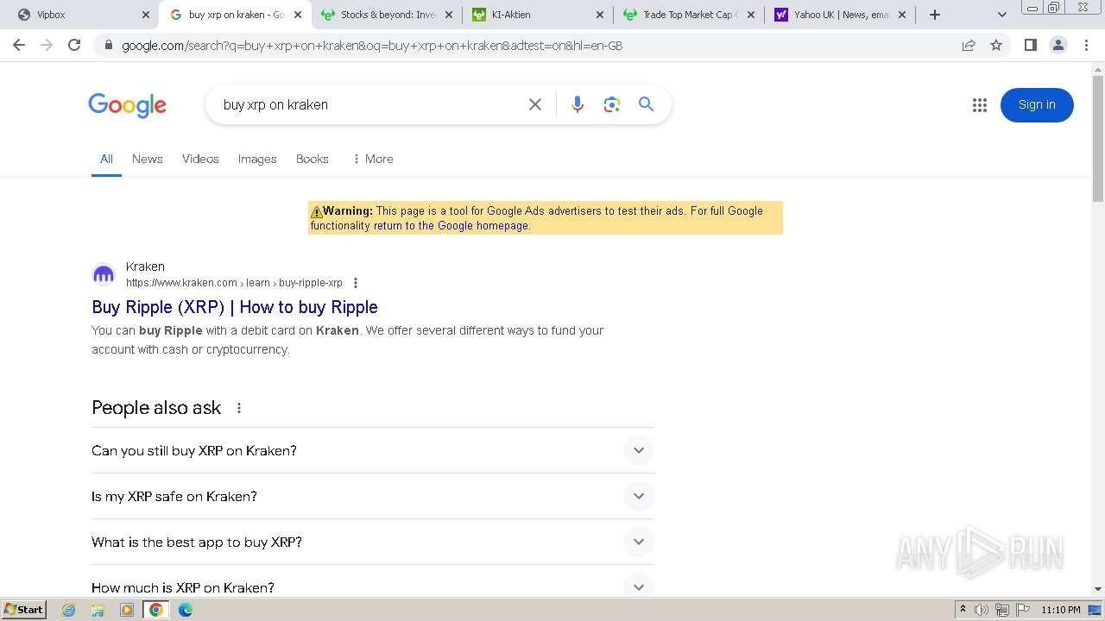Open the media player taskbar icon

(127, 610)
